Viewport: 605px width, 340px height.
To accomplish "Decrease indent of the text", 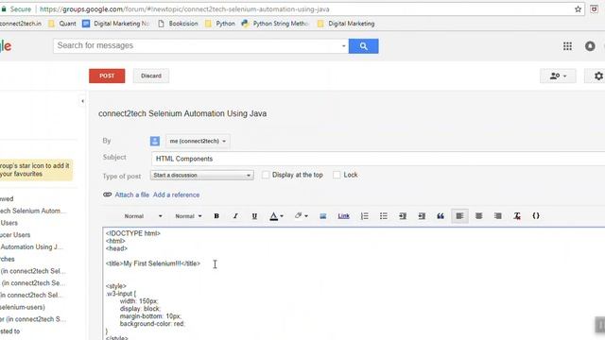I will tap(403, 216).
